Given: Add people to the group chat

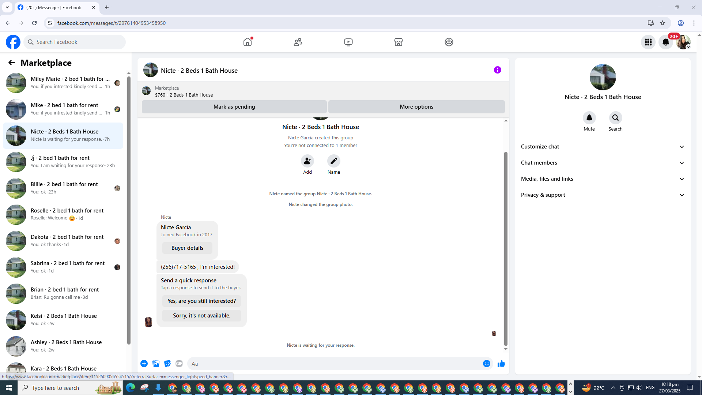Looking at the screenshot, I should click(307, 161).
